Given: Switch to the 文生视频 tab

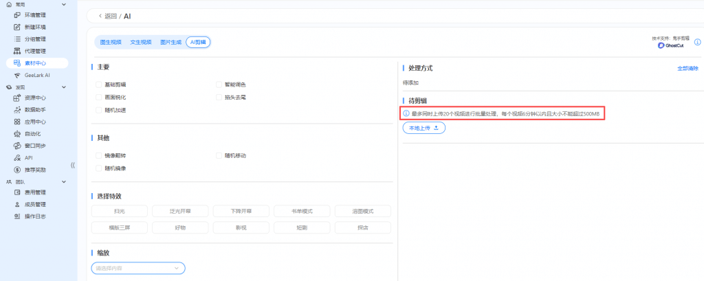Looking at the screenshot, I should click(141, 42).
